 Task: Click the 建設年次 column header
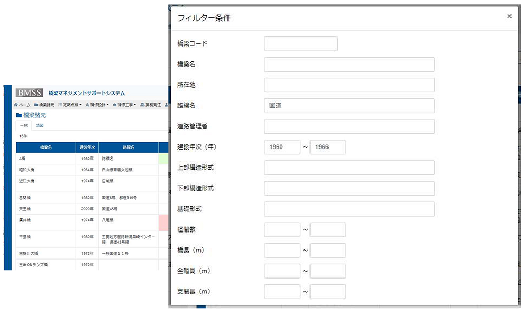87,147
